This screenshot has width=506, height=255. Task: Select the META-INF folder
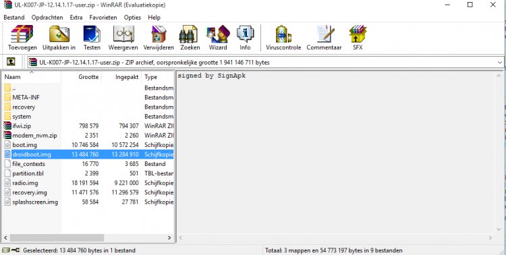click(x=26, y=97)
